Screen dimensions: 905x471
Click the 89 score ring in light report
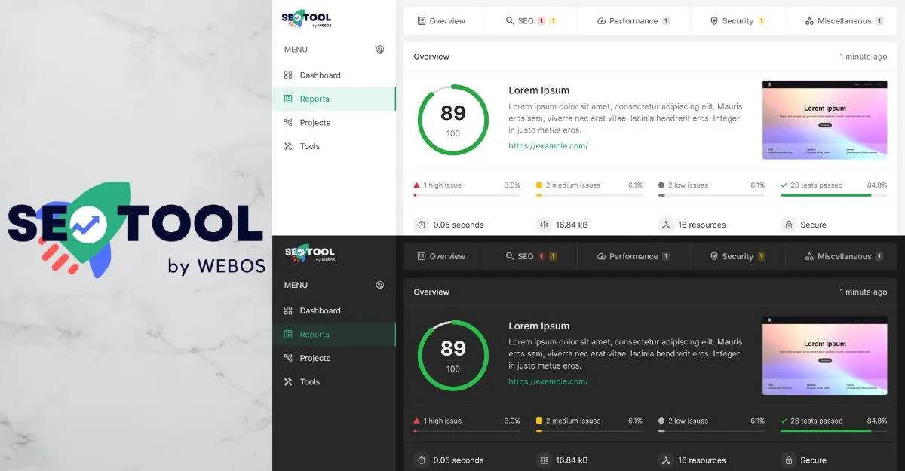pyautogui.click(x=452, y=120)
